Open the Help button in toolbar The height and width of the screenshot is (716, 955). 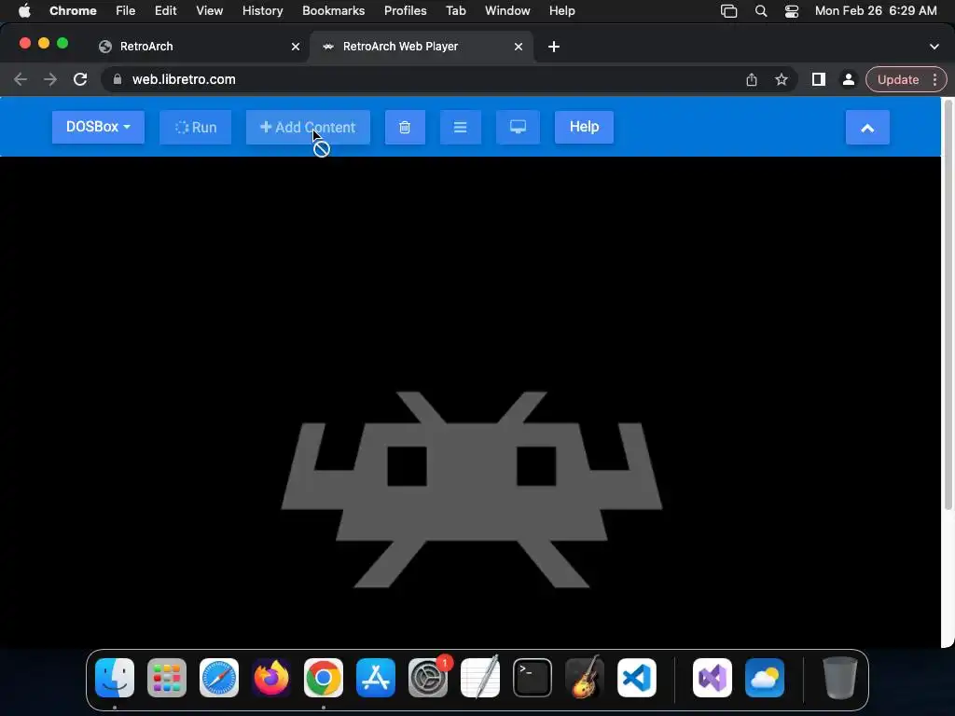[584, 127]
